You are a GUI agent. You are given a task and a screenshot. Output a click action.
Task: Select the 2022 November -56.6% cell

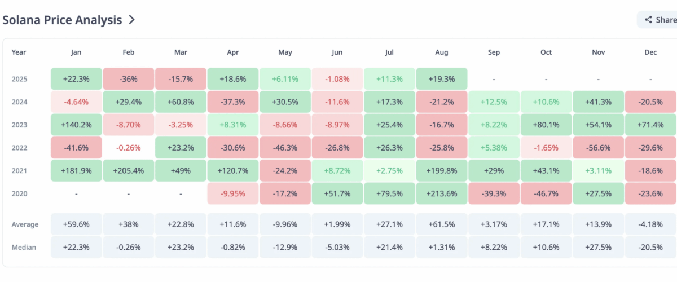tap(598, 148)
